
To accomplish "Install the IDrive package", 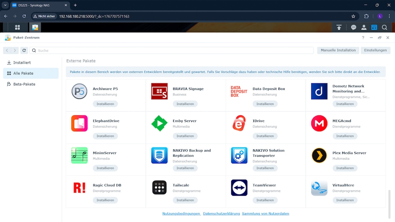I will (x=265, y=136).
